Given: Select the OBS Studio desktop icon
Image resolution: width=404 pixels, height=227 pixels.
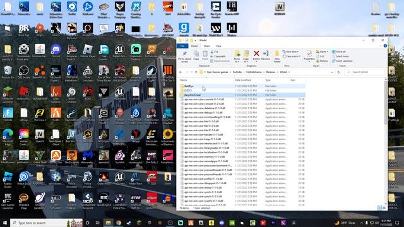Looking at the screenshot, I should [24, 72].
